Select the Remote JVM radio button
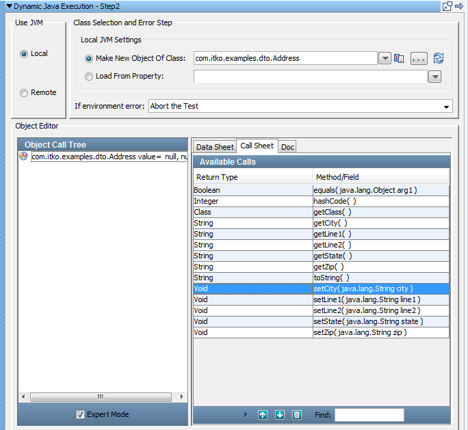 click(25, 93)
